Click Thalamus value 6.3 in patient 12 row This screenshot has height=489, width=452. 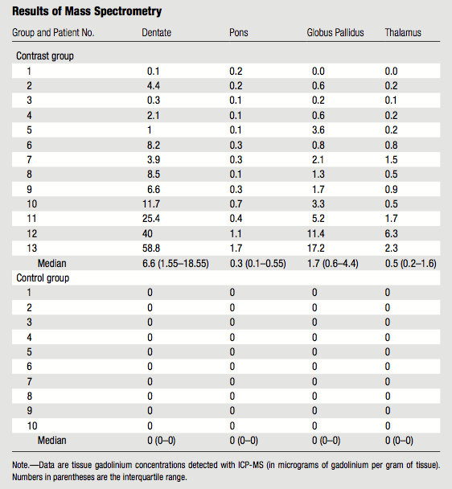(x=391, y=233)
